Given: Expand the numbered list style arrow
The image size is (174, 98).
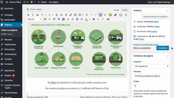Looking at the screenshot, I should 53,15.
